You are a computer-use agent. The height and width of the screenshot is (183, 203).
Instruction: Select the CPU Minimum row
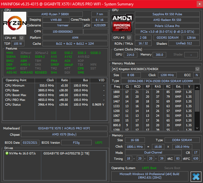[55, 86]
